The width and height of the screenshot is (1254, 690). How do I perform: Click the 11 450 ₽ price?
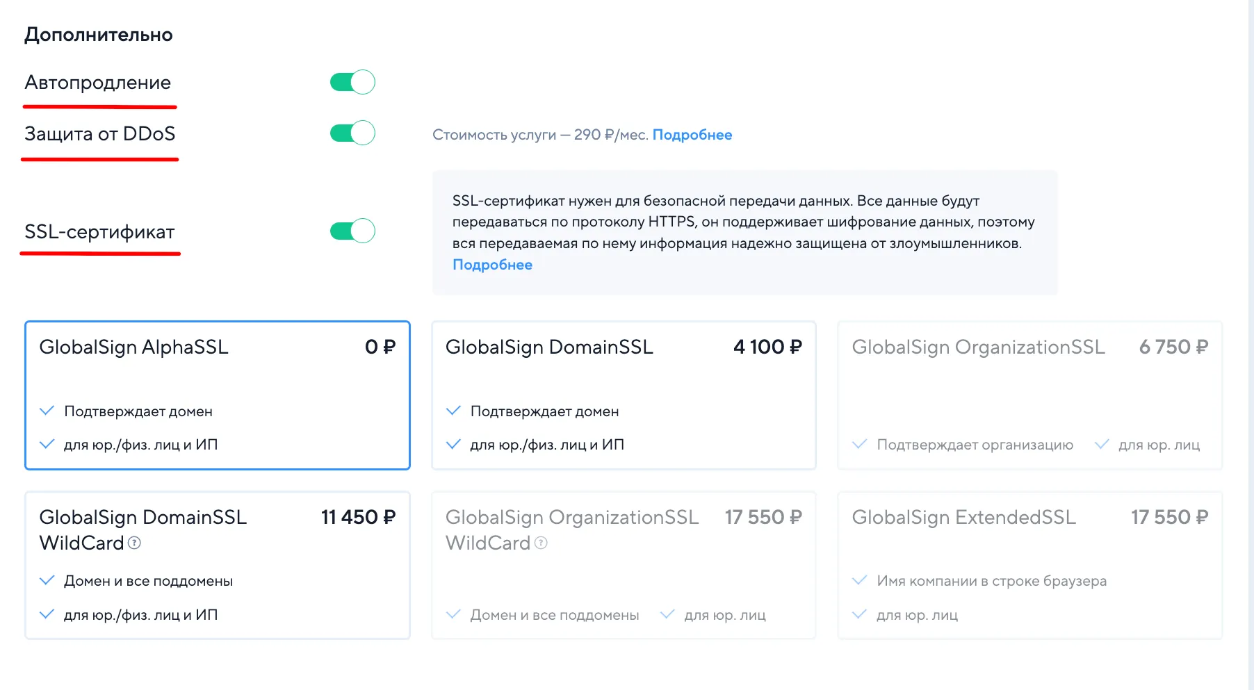coord(358,517)
